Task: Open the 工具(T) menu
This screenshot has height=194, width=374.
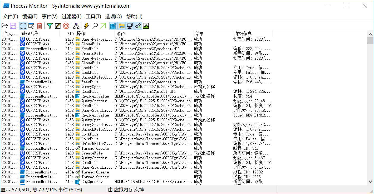Action: (93, 16)
